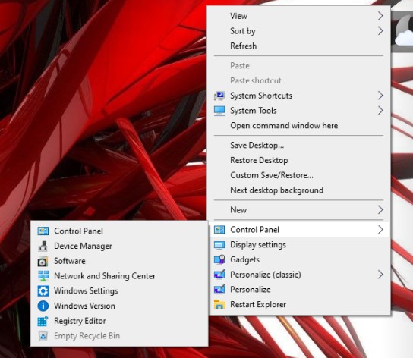413x358 pixels.
Task: Click the Gadgets icon
Action: (219, 259)
